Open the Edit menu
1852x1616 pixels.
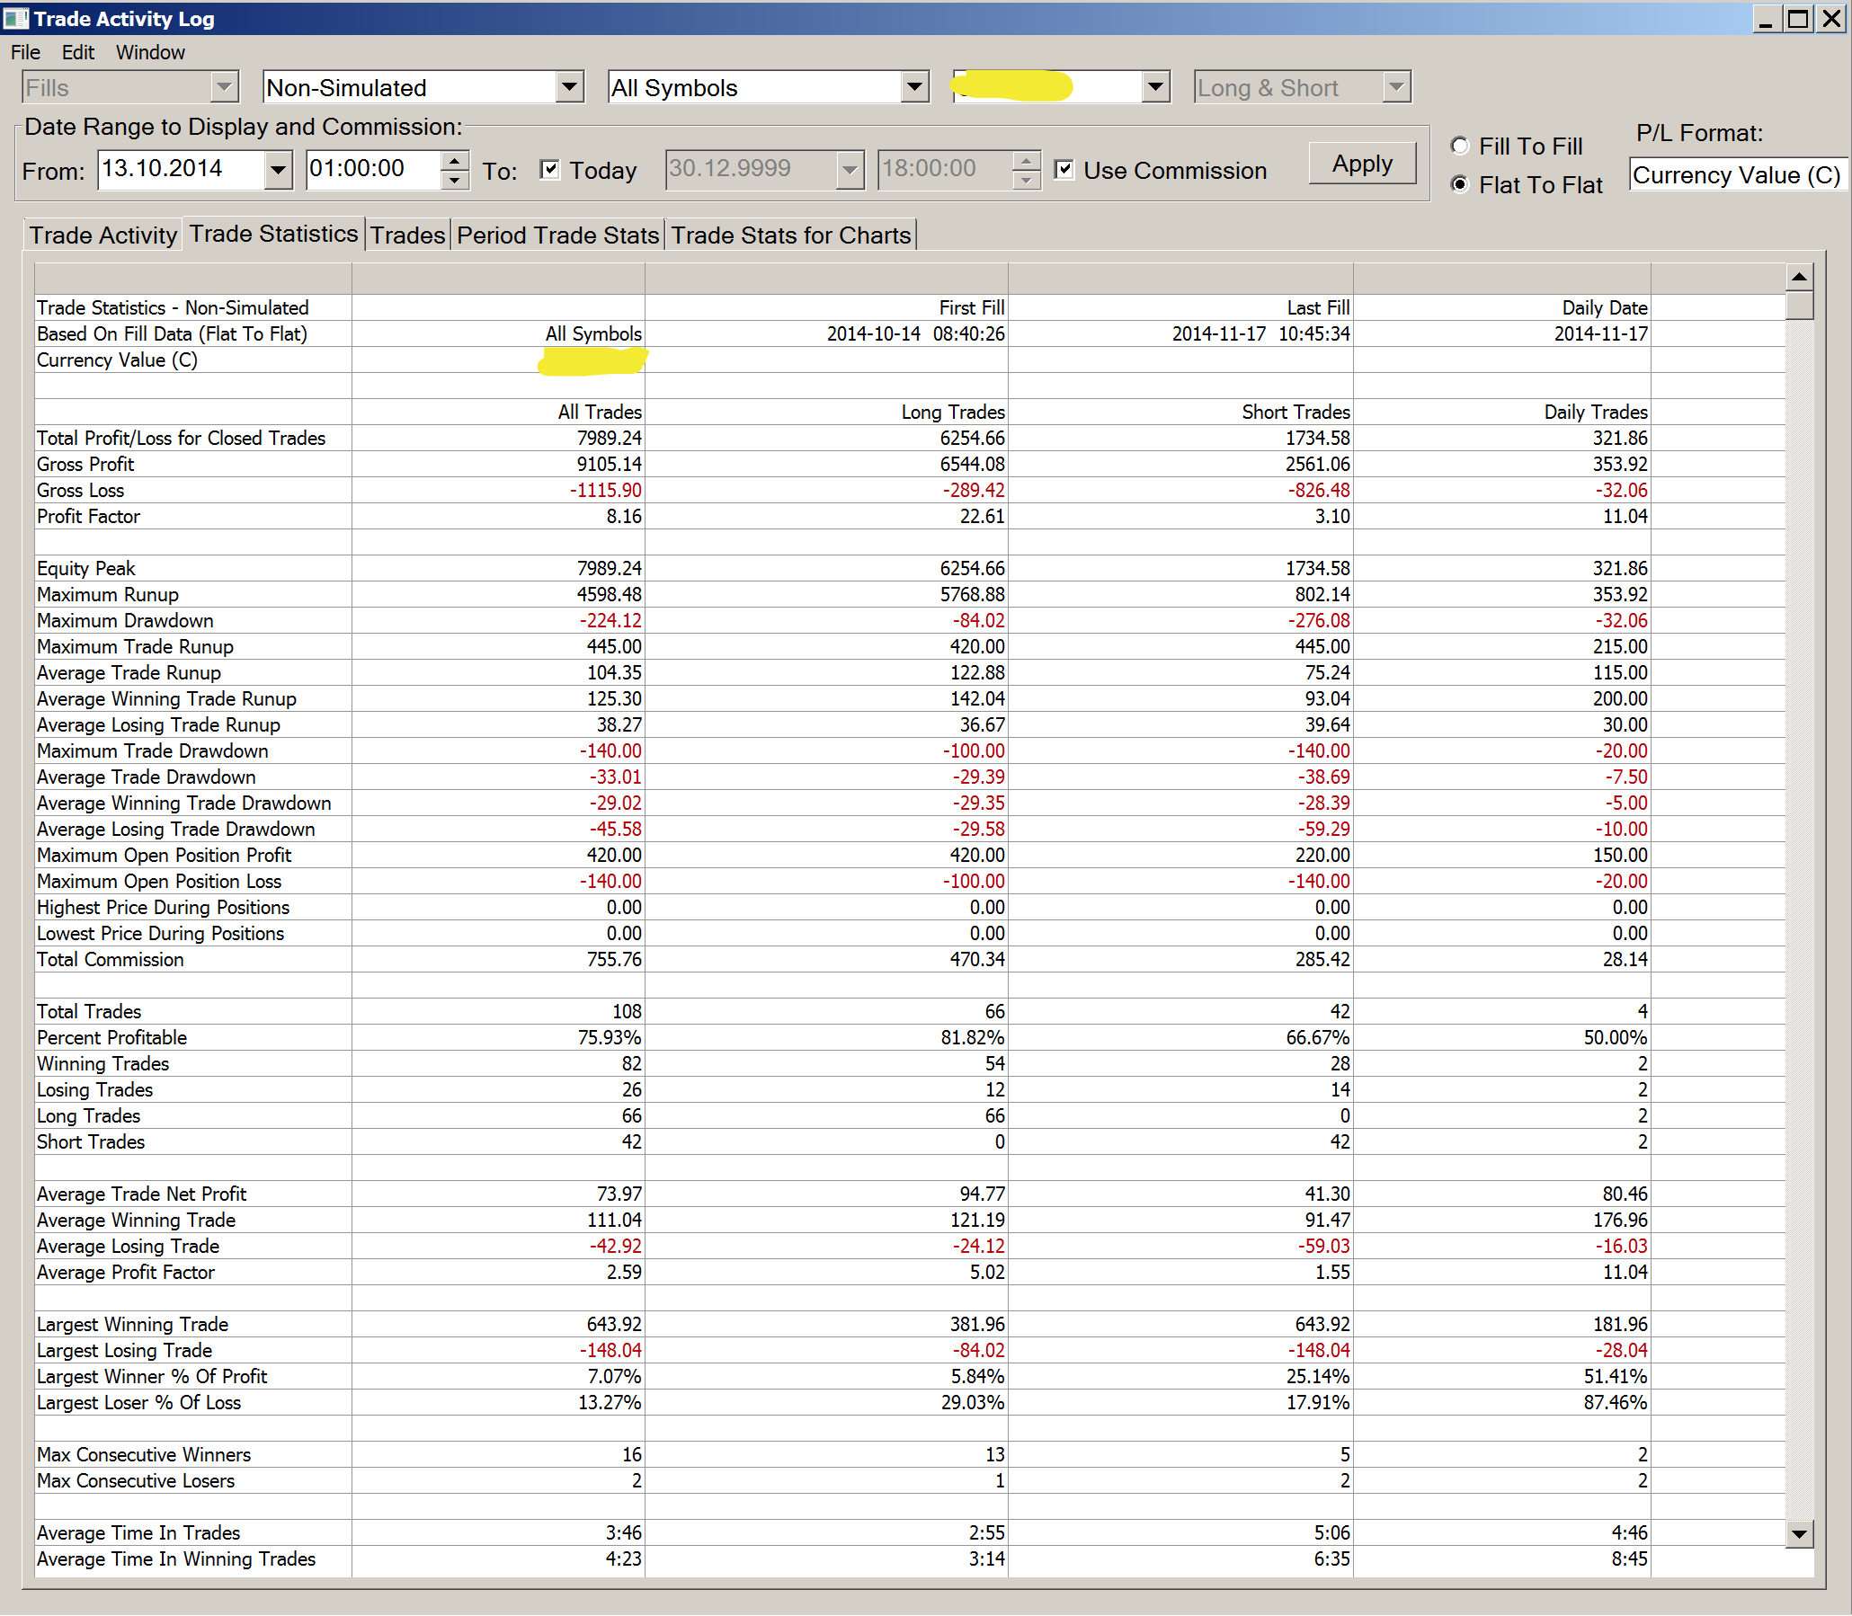[x=77, y=52]
